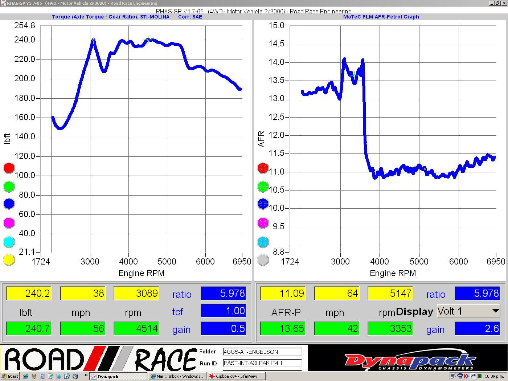Click the yellow AFR value 11.09
Screen dimensions: 508x381
click(x=282, y=293)
